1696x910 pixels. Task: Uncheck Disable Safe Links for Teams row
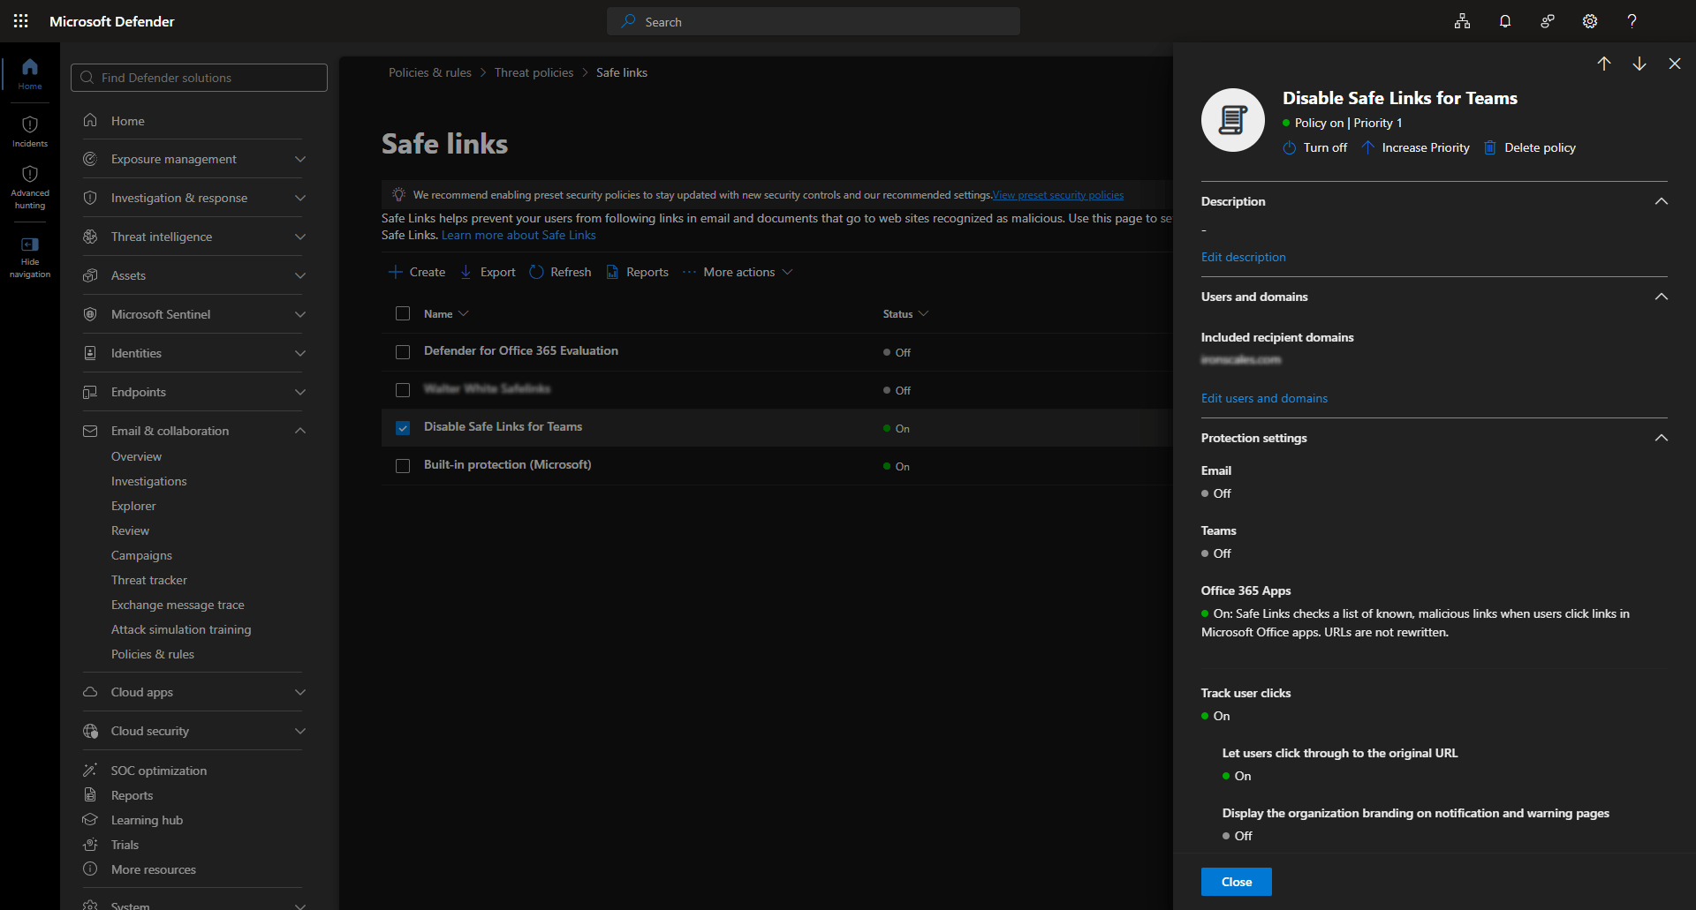[403, 427]
